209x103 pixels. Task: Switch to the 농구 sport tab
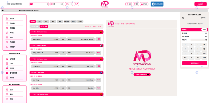click(53, 21)
